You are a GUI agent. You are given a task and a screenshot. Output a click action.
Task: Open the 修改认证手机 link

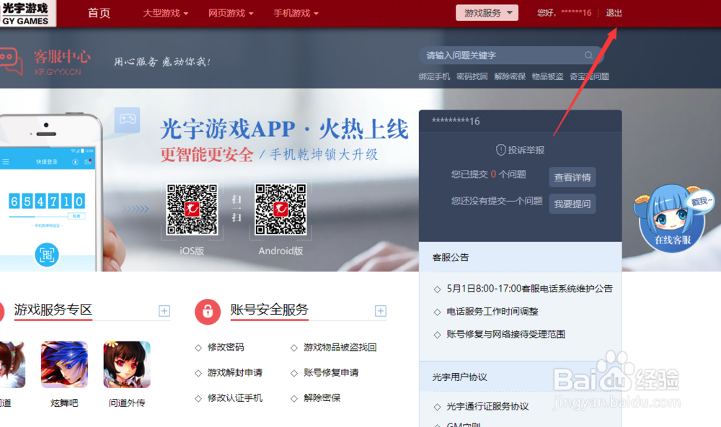(235, 398)
